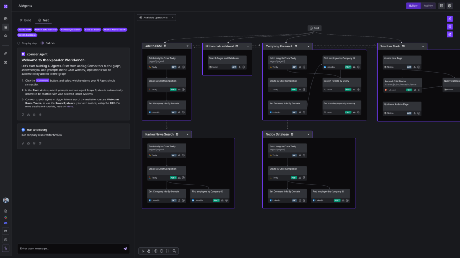Image resolution: width=460 pixels, height=258 pixels.
Task: Click the purple Connectors button in instructions
Action: click(x=43, y=81)
